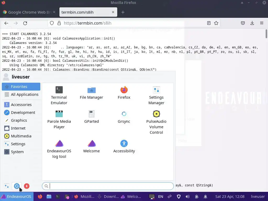Click the page vertical scrollbar
268x201 pixels.
click(266, 34)
